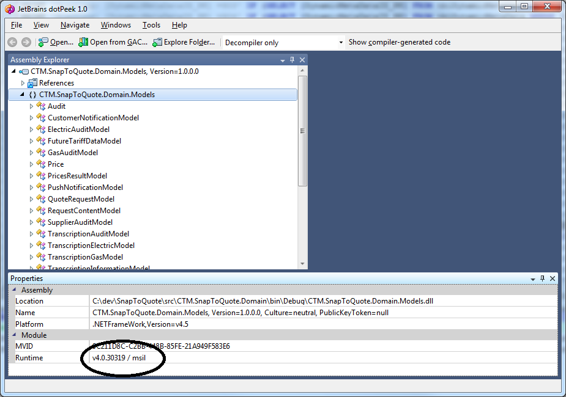The width and height of the screenshot is (566, 397).
Task: Toggle Show compiler-generated code
Action: coord(400,42)
